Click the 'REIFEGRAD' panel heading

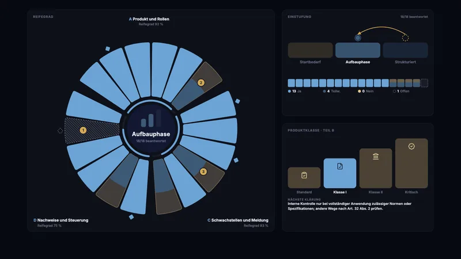point(43,17)
